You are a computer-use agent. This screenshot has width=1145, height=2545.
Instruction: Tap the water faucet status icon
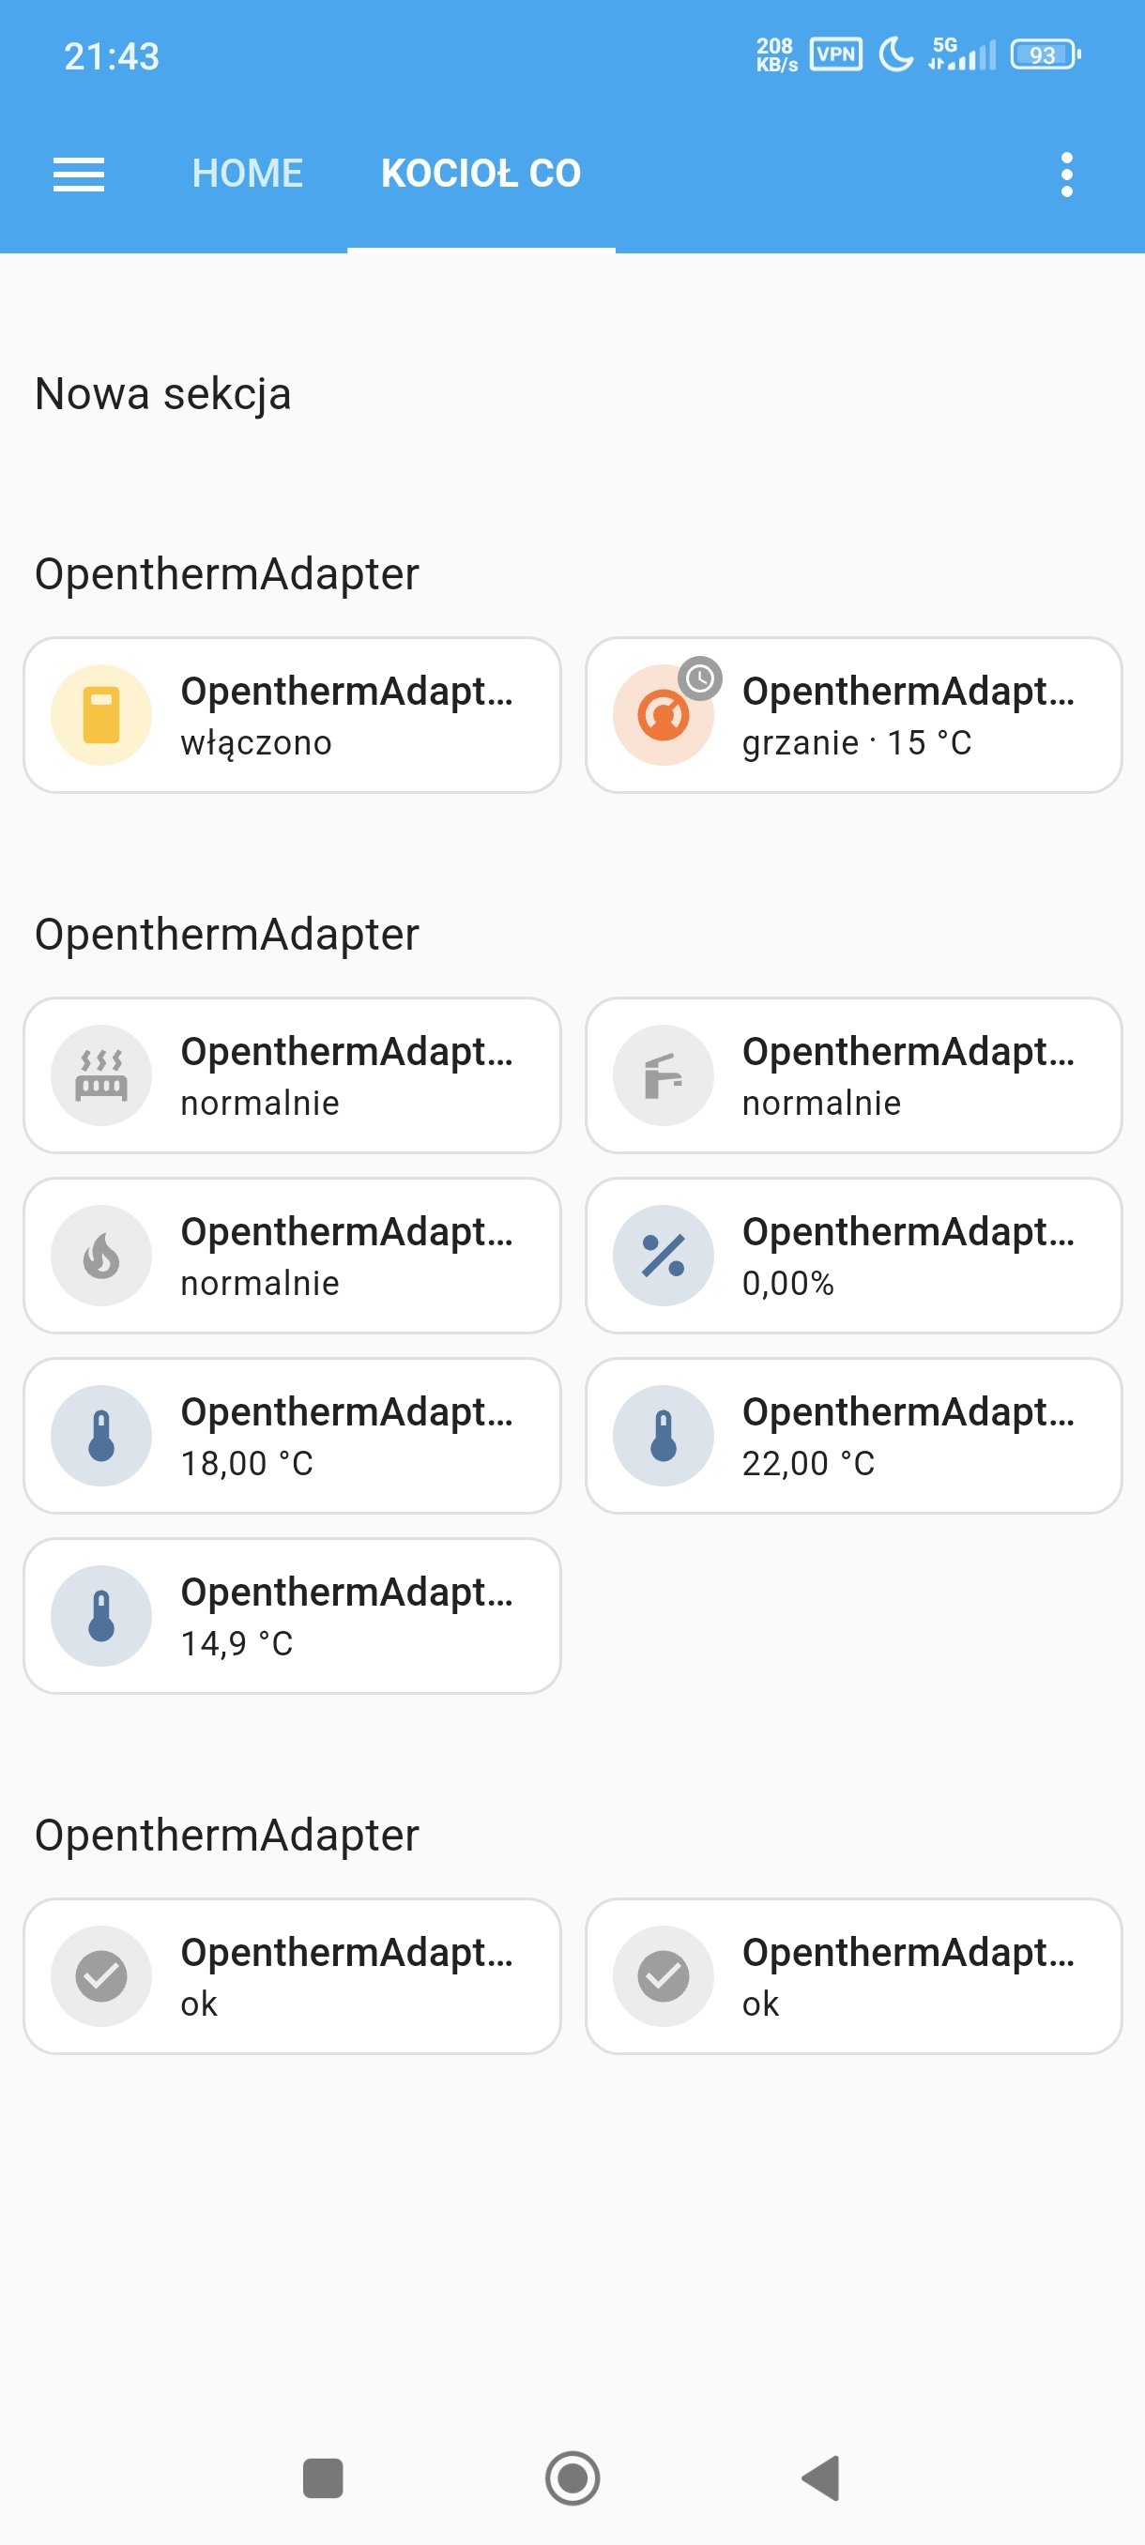663,1074
